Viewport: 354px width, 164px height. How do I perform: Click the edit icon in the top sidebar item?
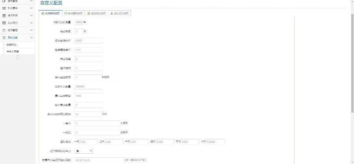click(4, 1)
